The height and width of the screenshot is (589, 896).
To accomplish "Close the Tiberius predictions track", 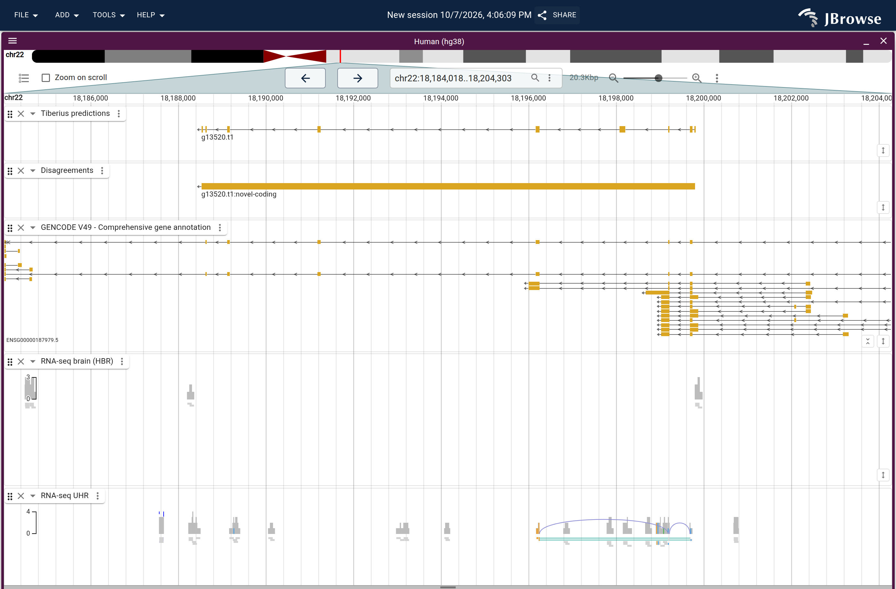I will point(21,113).
